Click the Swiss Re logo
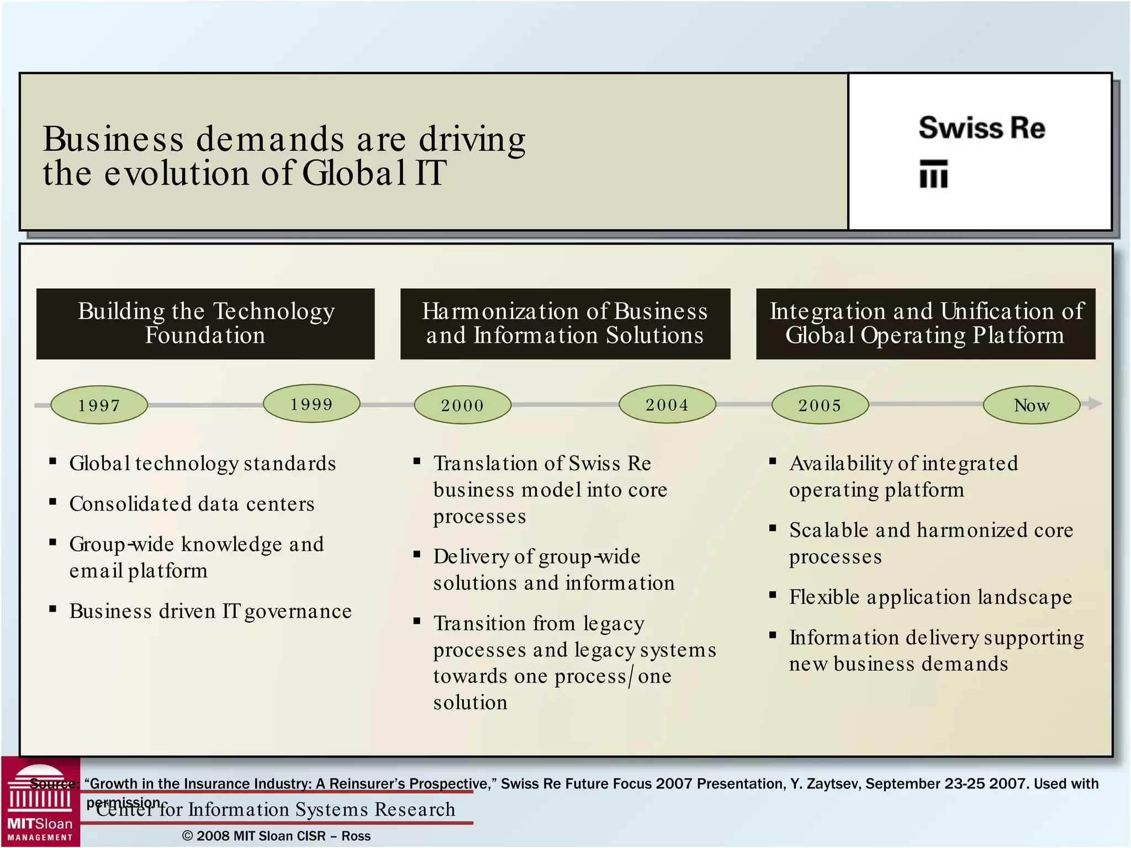1131x848 pixels. (x=981, y=151)
